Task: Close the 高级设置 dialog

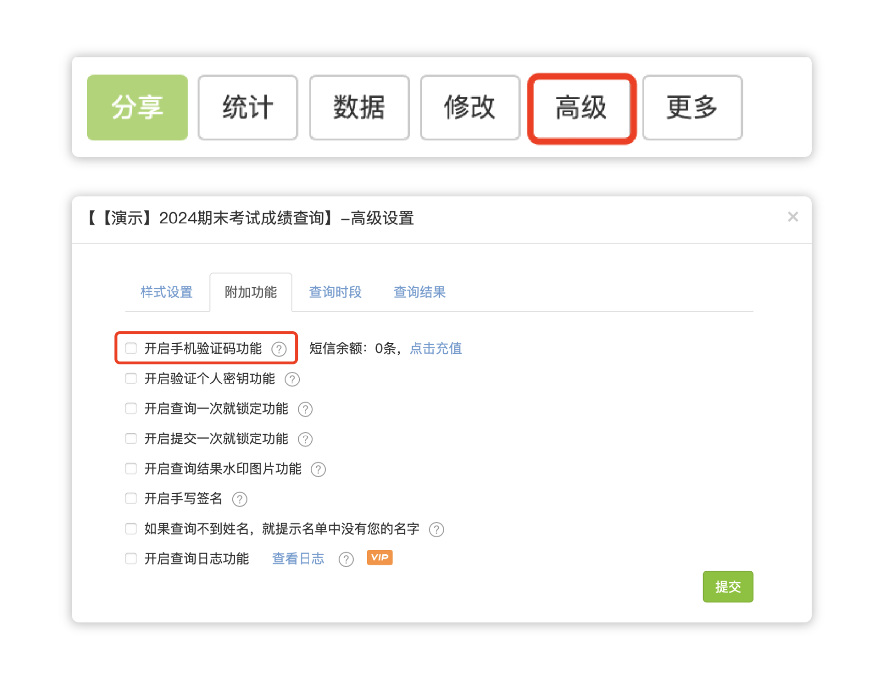Action: point(793,217)
